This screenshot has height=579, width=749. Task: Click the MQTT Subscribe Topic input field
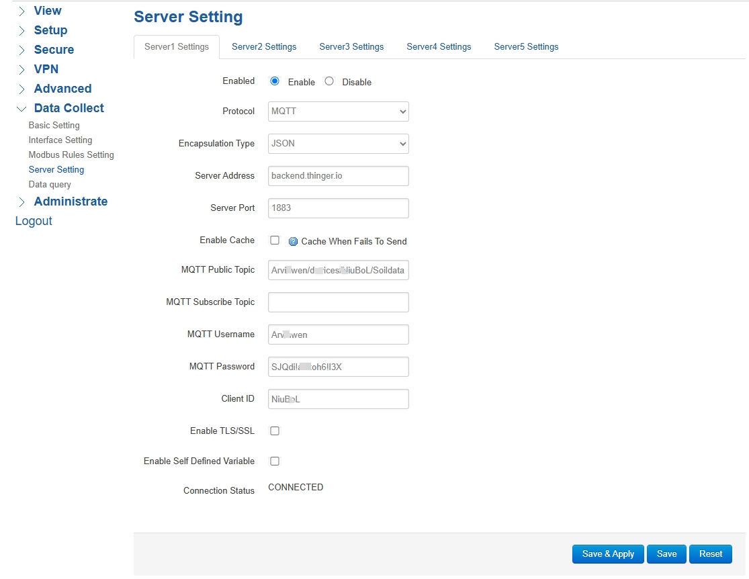338,302
